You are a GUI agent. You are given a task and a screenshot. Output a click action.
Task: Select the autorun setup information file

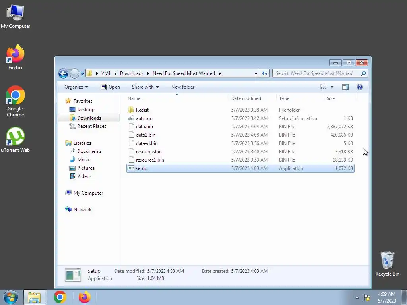(240, 118)
